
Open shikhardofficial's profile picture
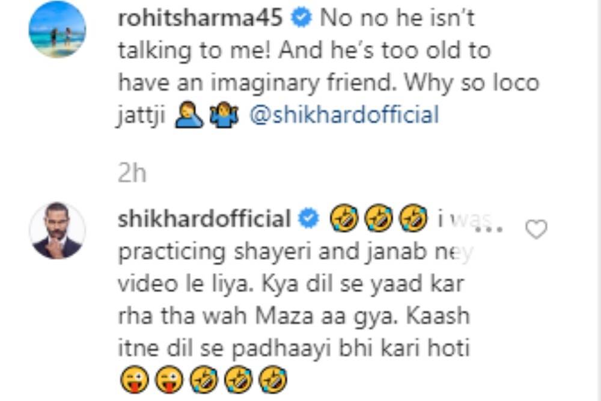58,230
